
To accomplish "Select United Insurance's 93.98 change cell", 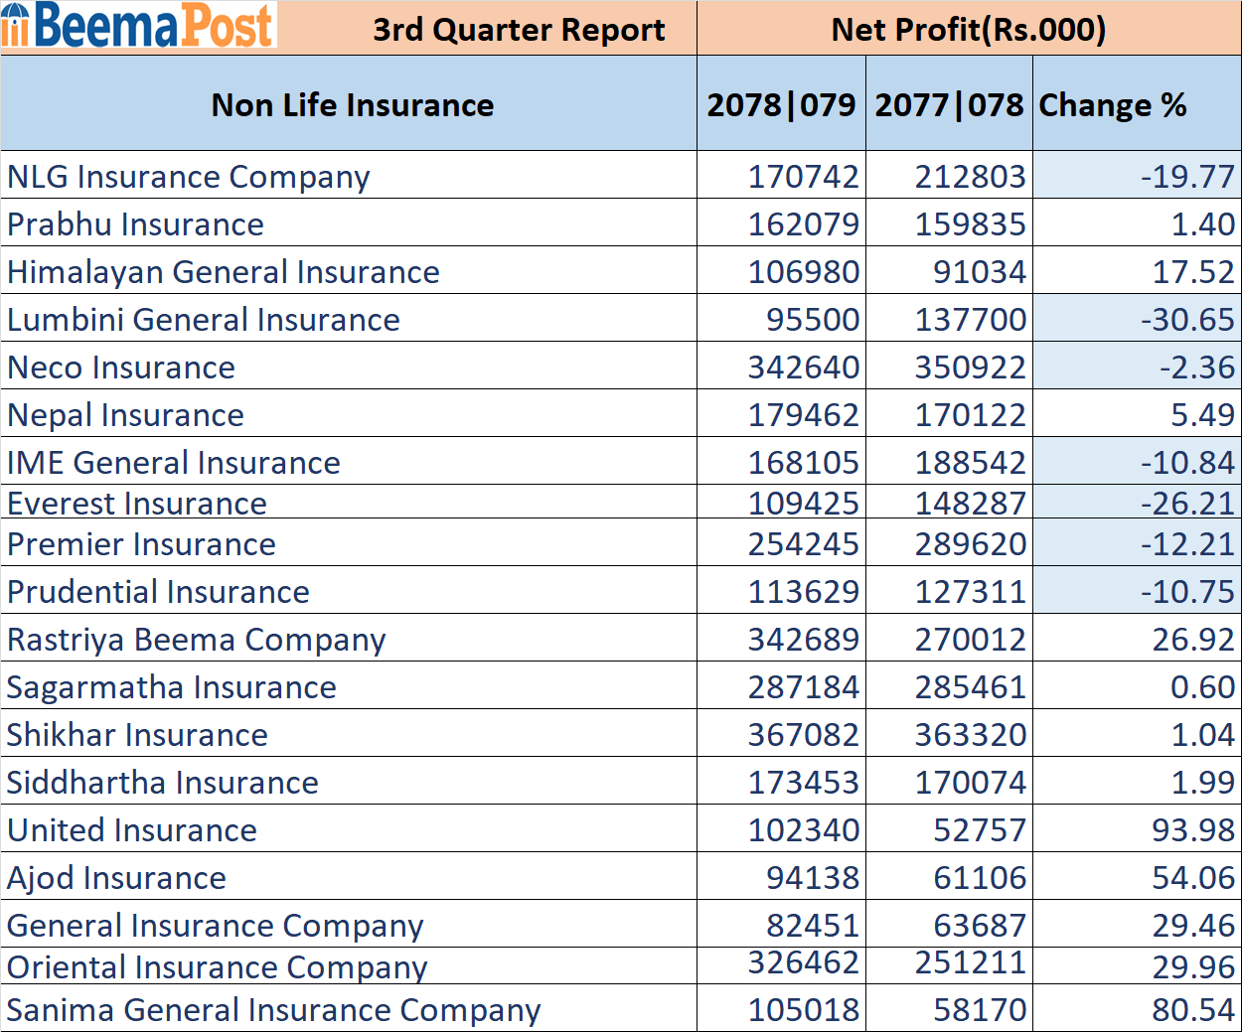I will 1192,830.
